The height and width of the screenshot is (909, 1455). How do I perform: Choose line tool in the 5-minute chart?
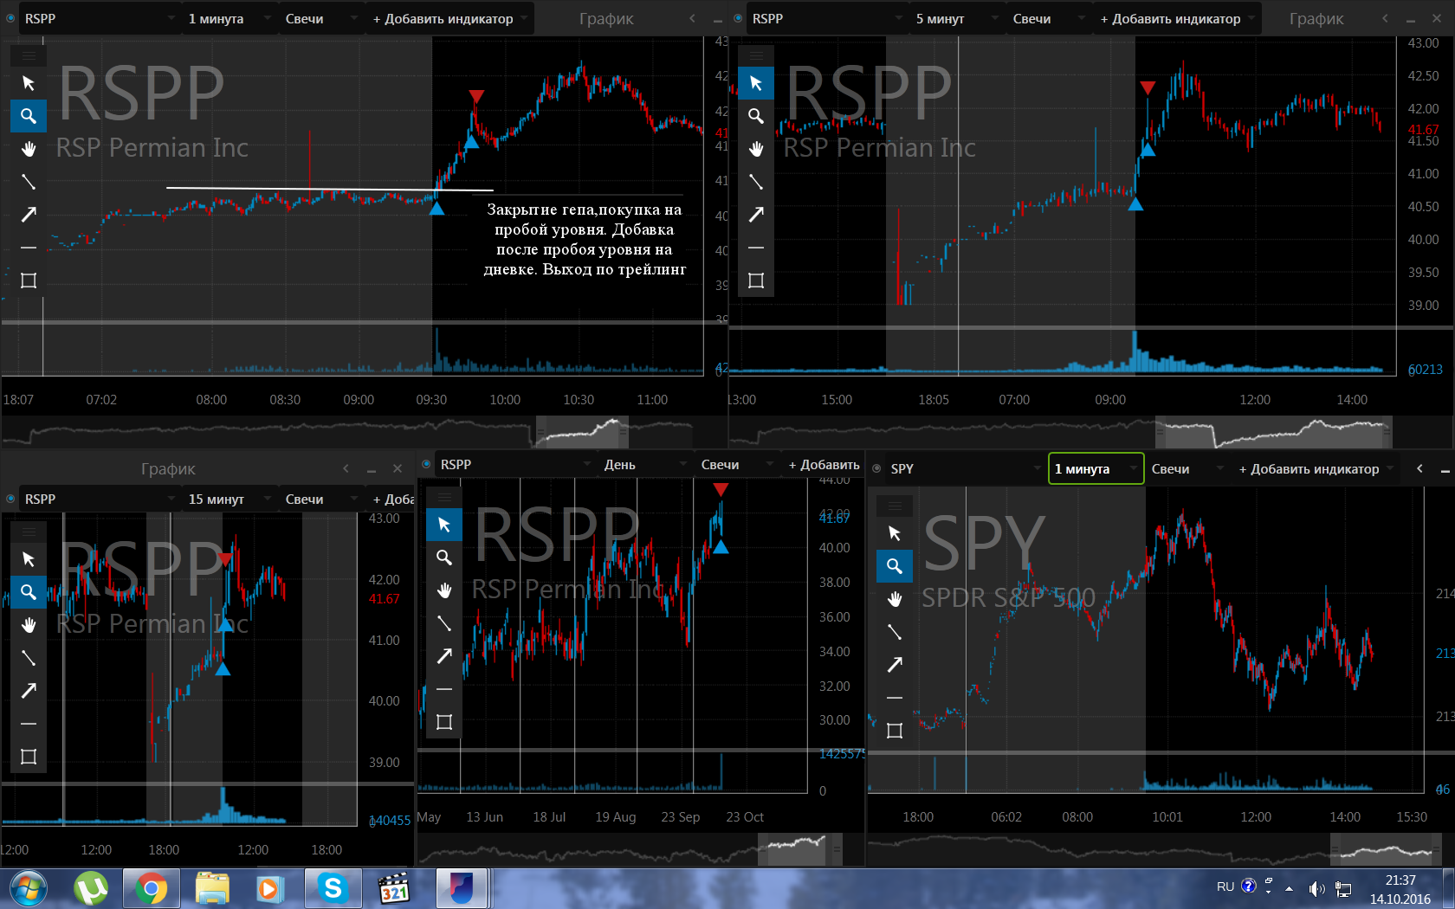coord(756,182)
